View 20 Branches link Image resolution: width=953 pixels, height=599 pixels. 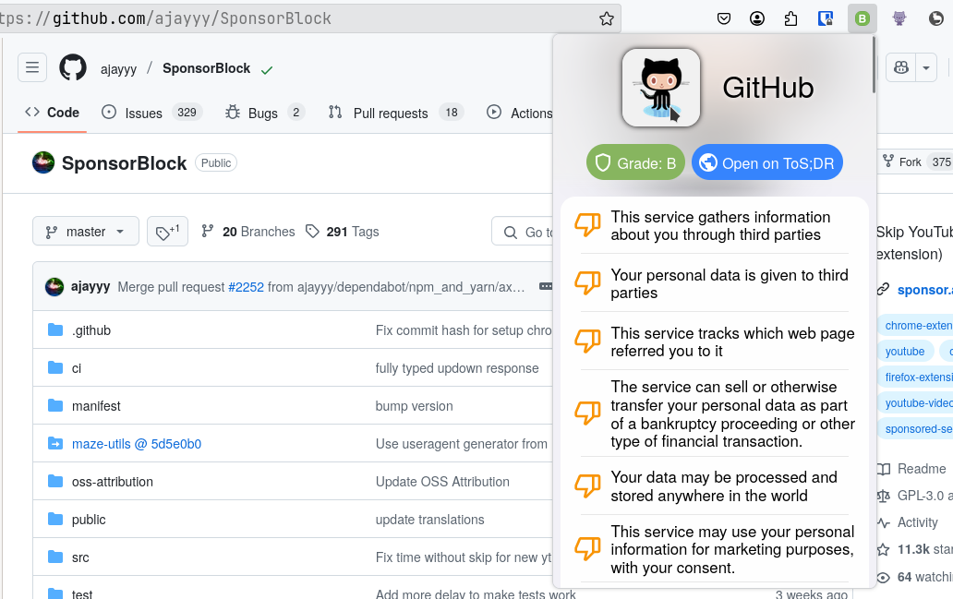coord(248,232)
